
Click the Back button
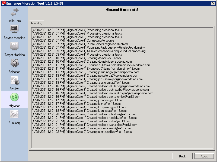point(182,156)
